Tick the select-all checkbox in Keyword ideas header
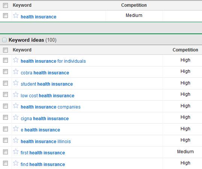The width and height of the screenshot is (202, 169). click(x=5, y=50)
